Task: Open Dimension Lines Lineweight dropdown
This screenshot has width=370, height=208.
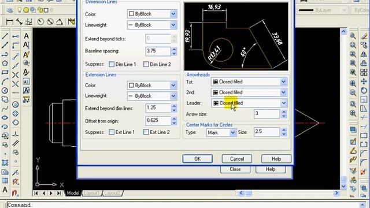Action: [152, 25]
